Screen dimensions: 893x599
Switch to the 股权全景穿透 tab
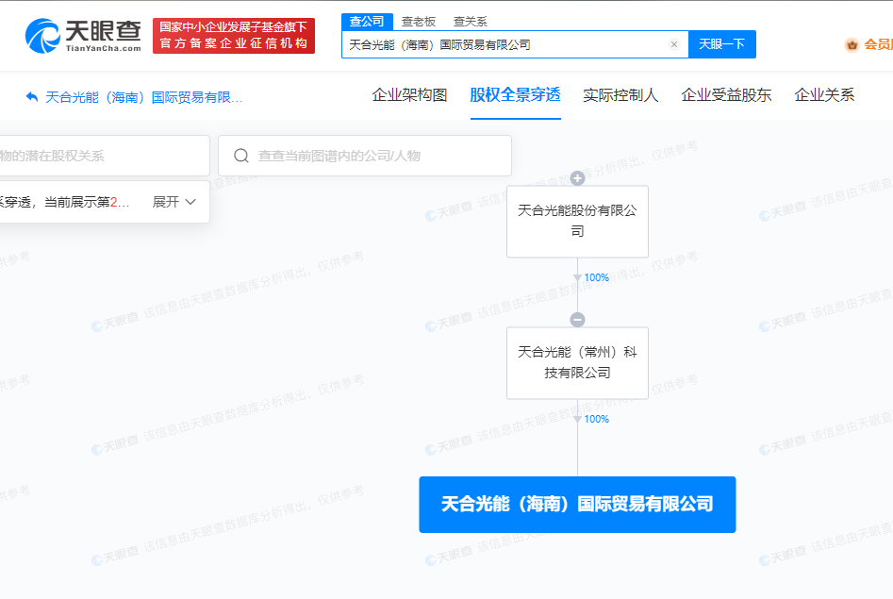click(516, 94)
